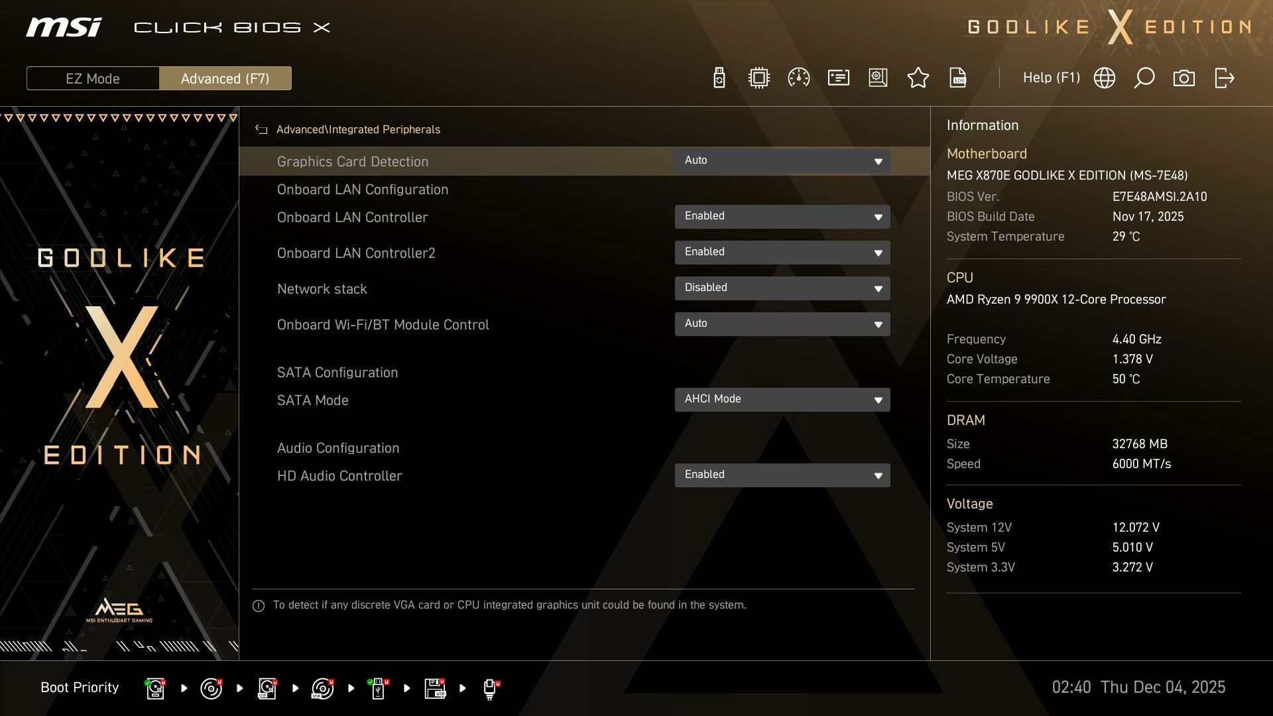Click the first hard drive in Boot Priority
Image resolution: width=1273 pixels, height=716 pixels.
154,687
